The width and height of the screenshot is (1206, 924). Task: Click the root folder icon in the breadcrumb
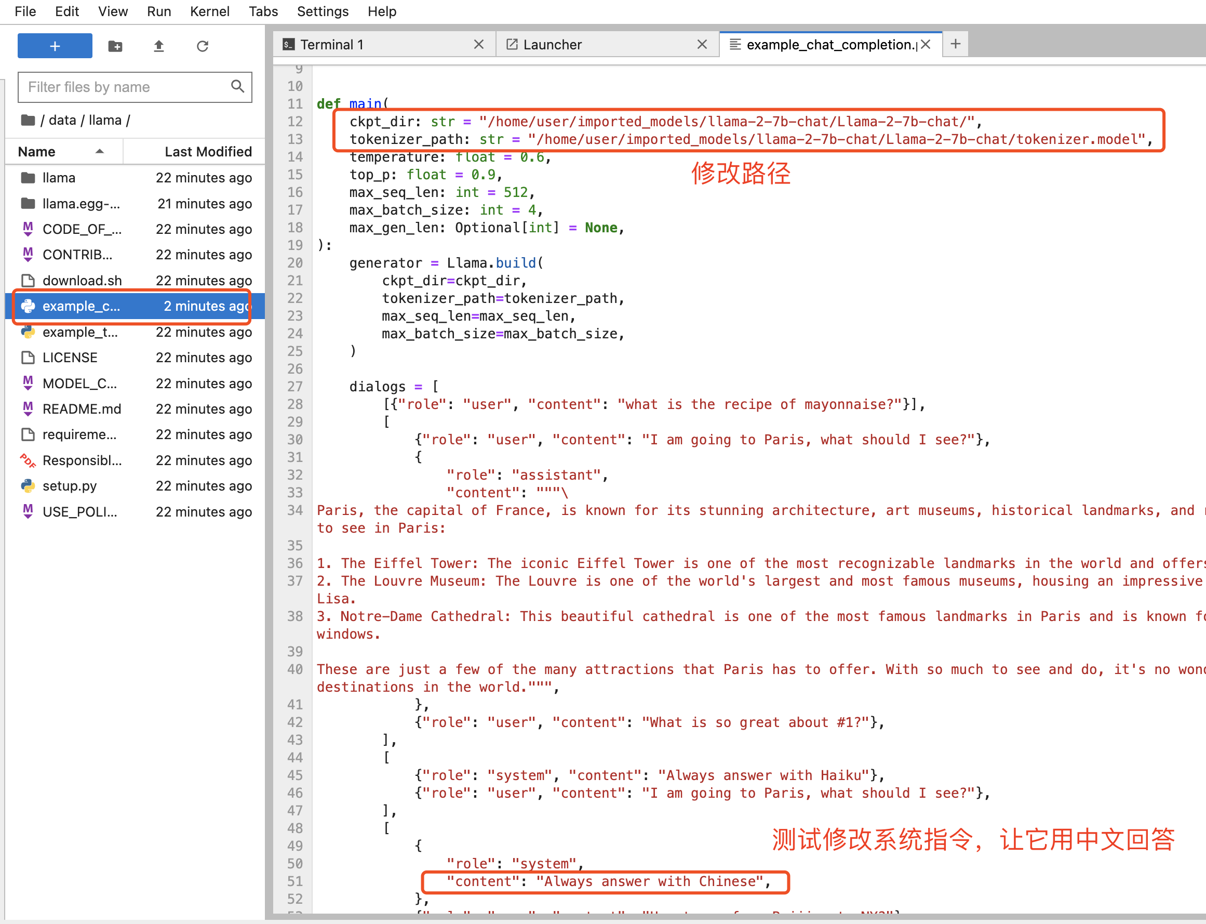point(28,120)
